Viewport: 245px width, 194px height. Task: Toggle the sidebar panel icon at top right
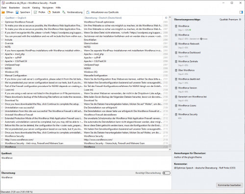click(x=241, y=12)
